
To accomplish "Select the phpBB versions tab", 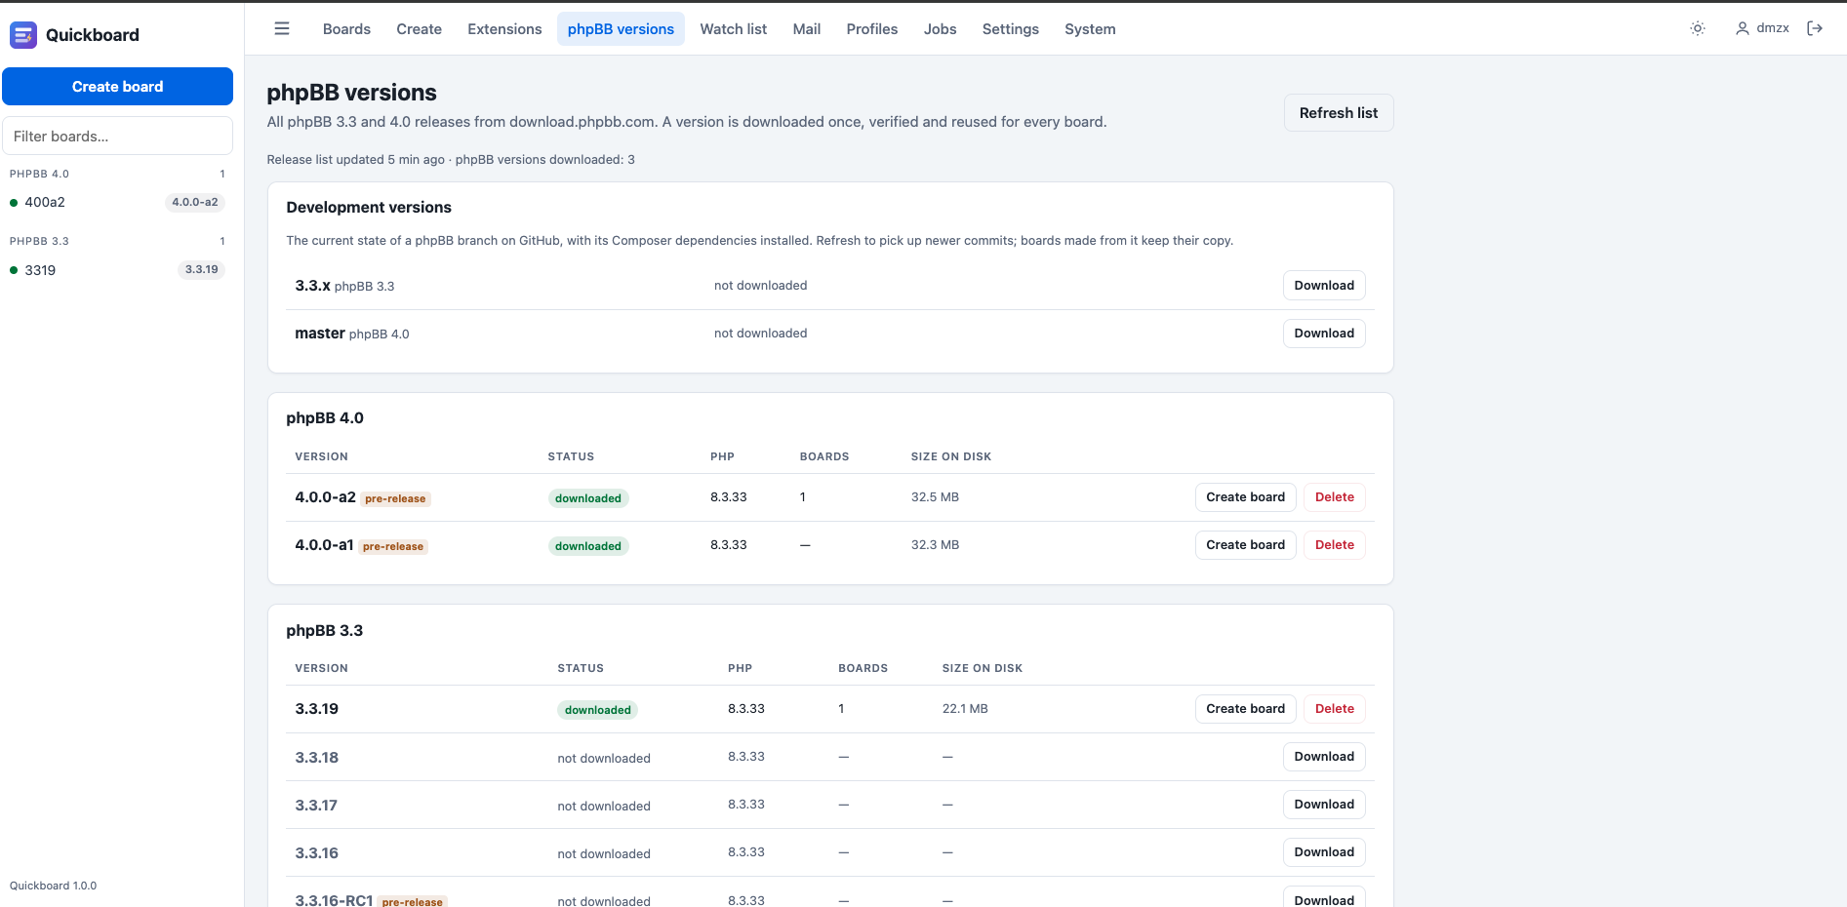I will click(x=621, y=29).
